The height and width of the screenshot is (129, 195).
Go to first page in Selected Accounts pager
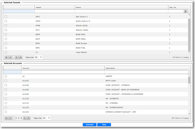tap(6, 118)
